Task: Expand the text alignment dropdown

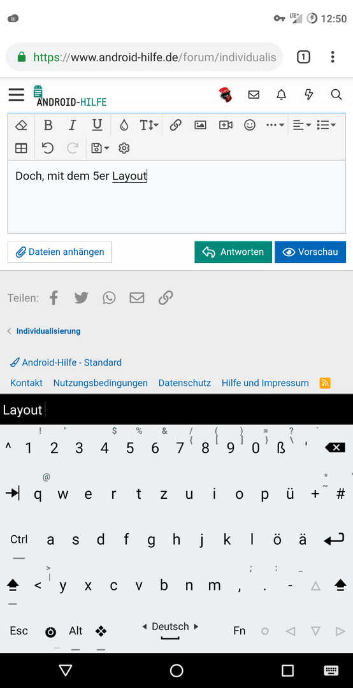Action: pyautogui.click(x=302, y=125)
